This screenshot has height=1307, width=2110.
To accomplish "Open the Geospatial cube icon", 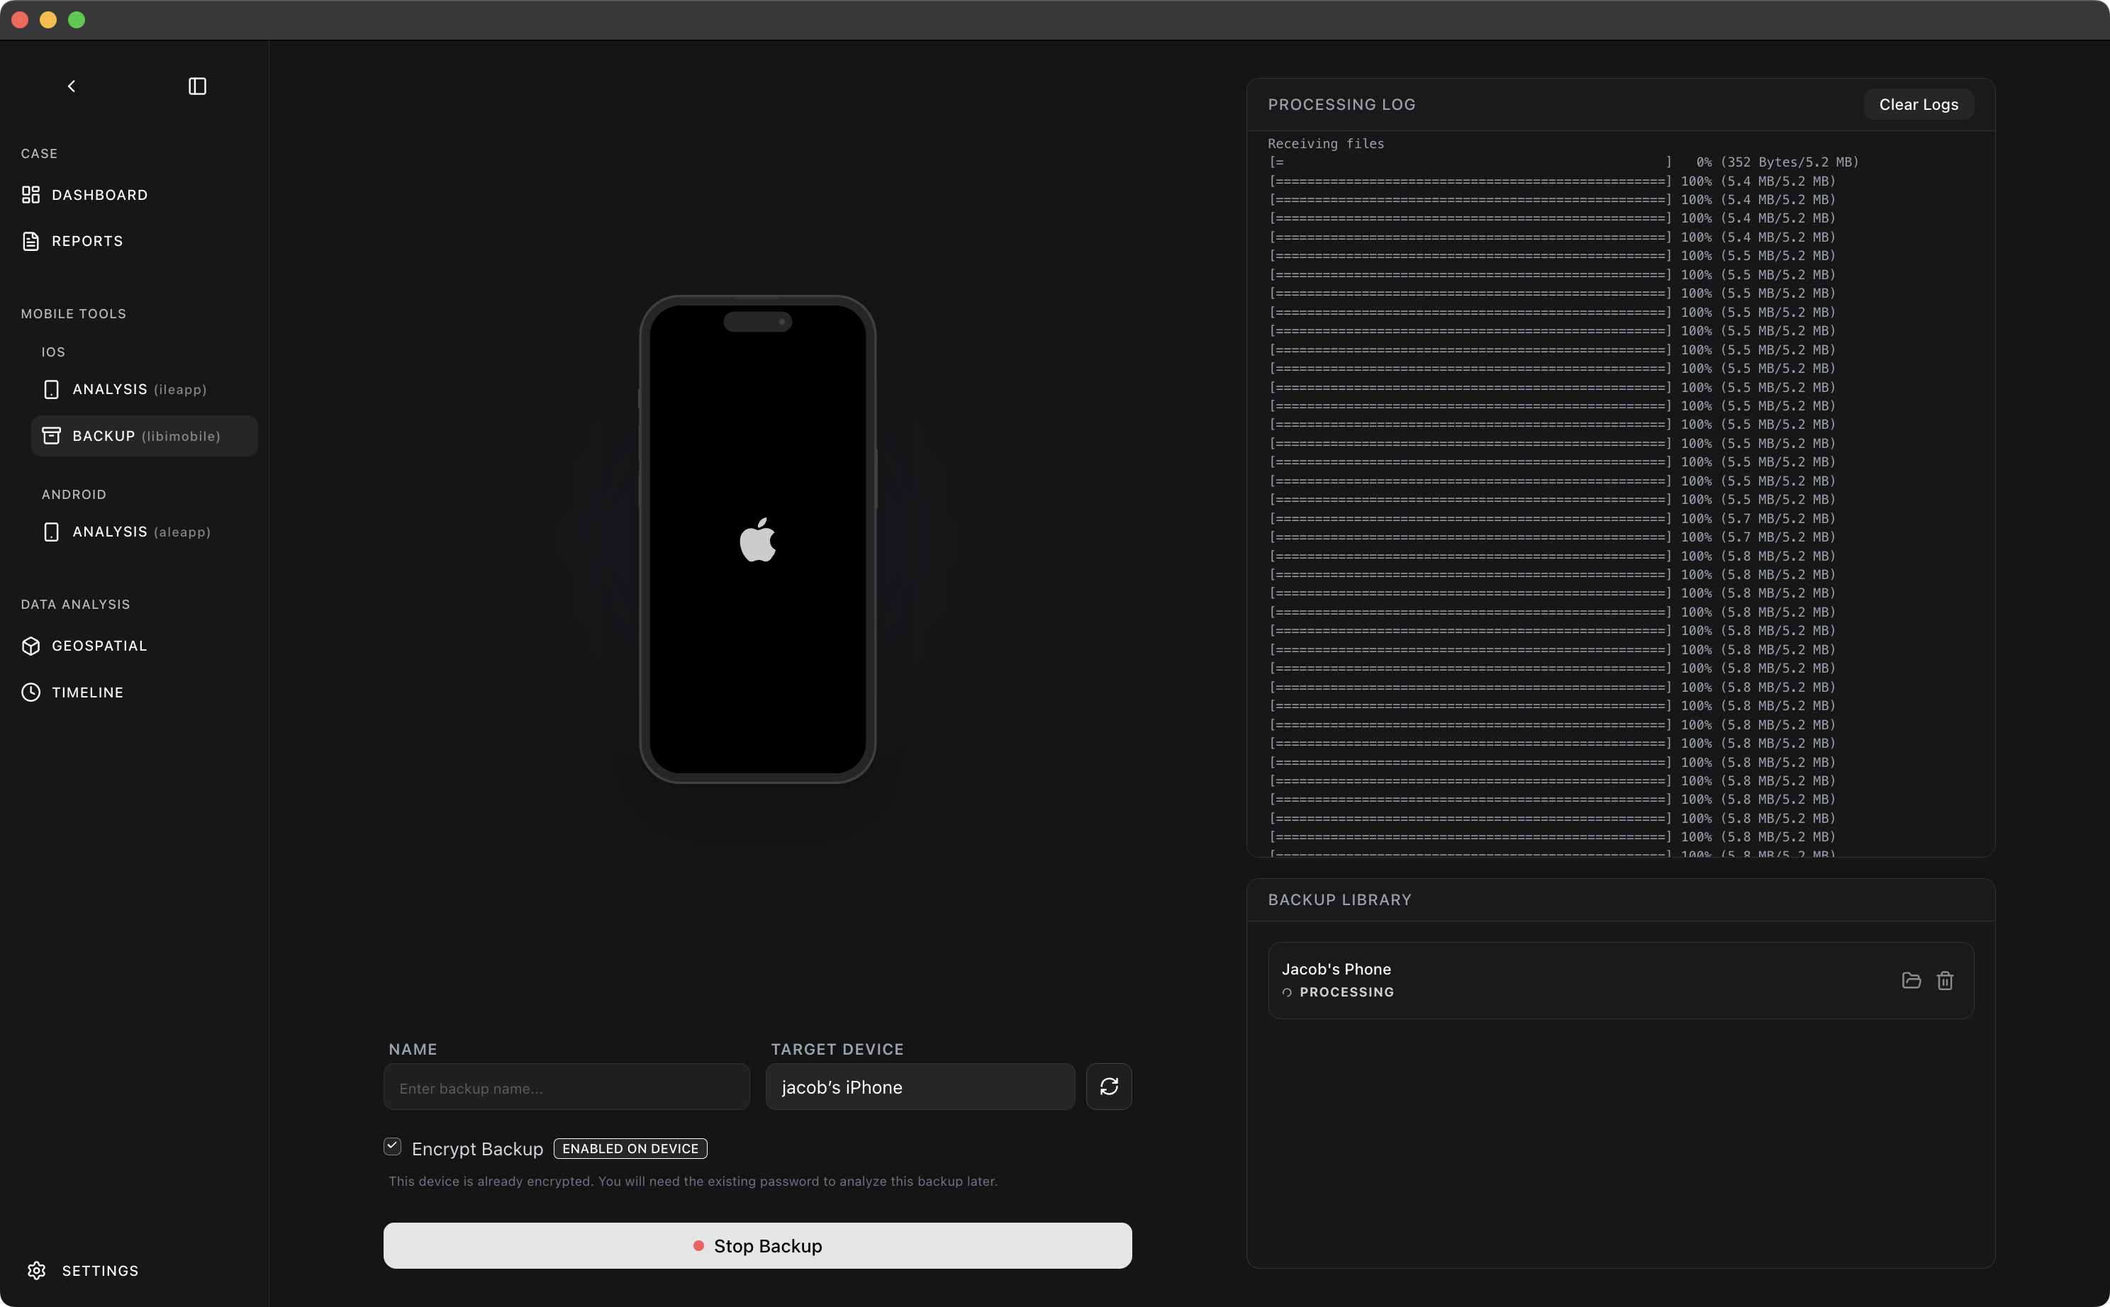I will [31, 646].
